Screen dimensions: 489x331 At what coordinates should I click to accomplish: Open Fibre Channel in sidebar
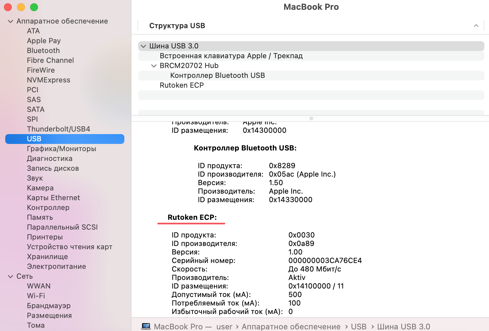pos(50,61)
